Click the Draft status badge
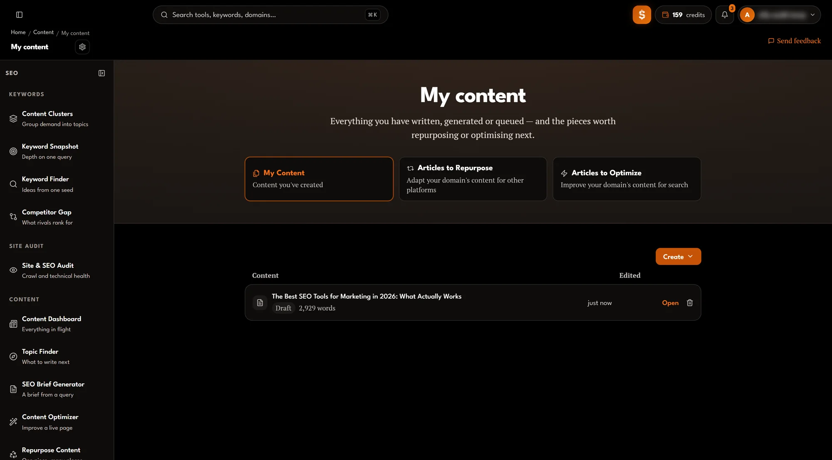Image resolution: width=832 pixels, height=460 pixels. 283,308
